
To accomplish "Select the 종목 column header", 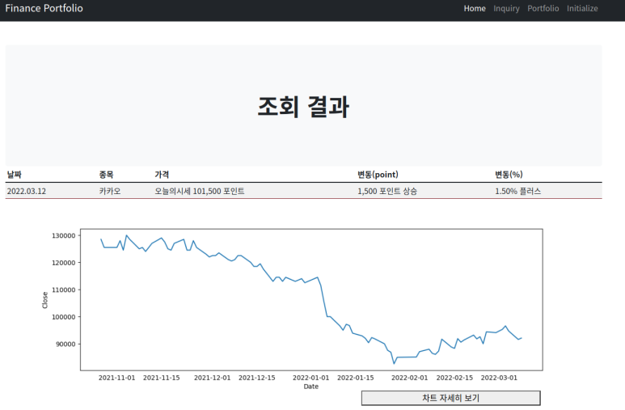I will pyautogui.click(x=106, y=175).
